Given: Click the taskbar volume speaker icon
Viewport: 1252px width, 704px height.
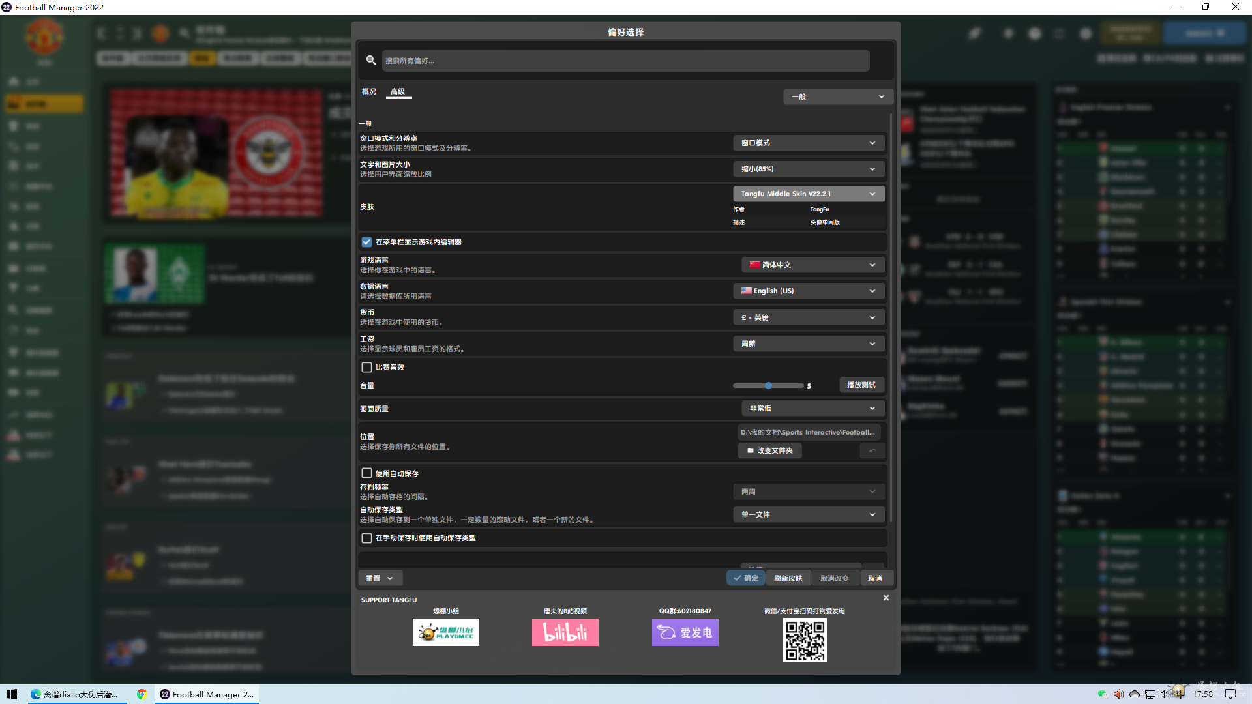Looking at the screenshot, I should (x=1119, y=694).
